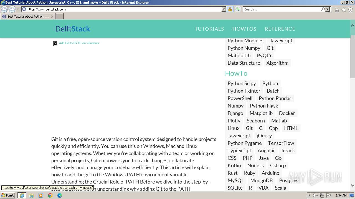Open the REFERENCE menu
Viewport: 355px width, 199px height.
(280, 29)
